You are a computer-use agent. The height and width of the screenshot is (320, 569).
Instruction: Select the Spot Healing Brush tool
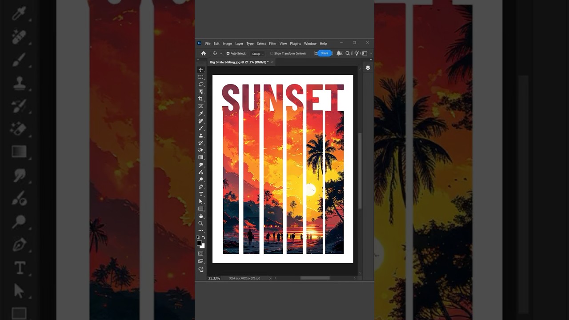coord(200,121)
